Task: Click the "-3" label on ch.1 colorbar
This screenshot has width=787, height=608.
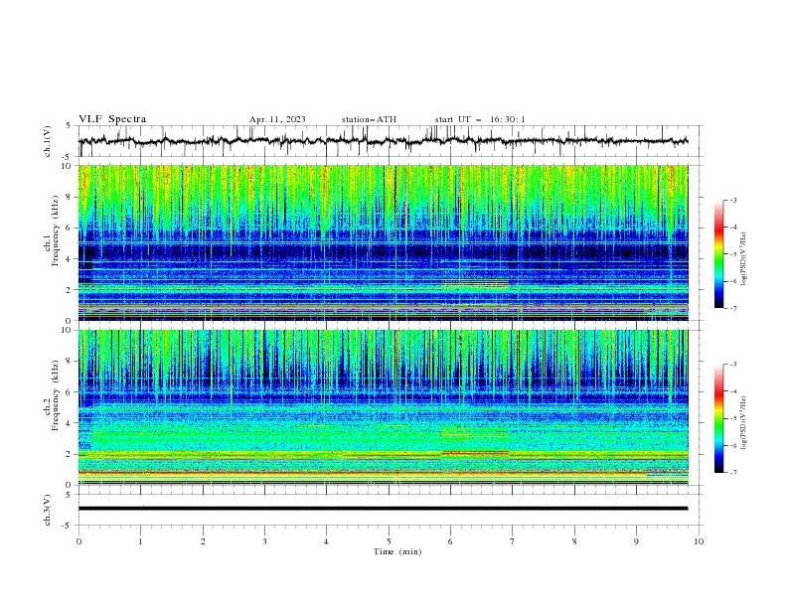Action: click(732, 200)
